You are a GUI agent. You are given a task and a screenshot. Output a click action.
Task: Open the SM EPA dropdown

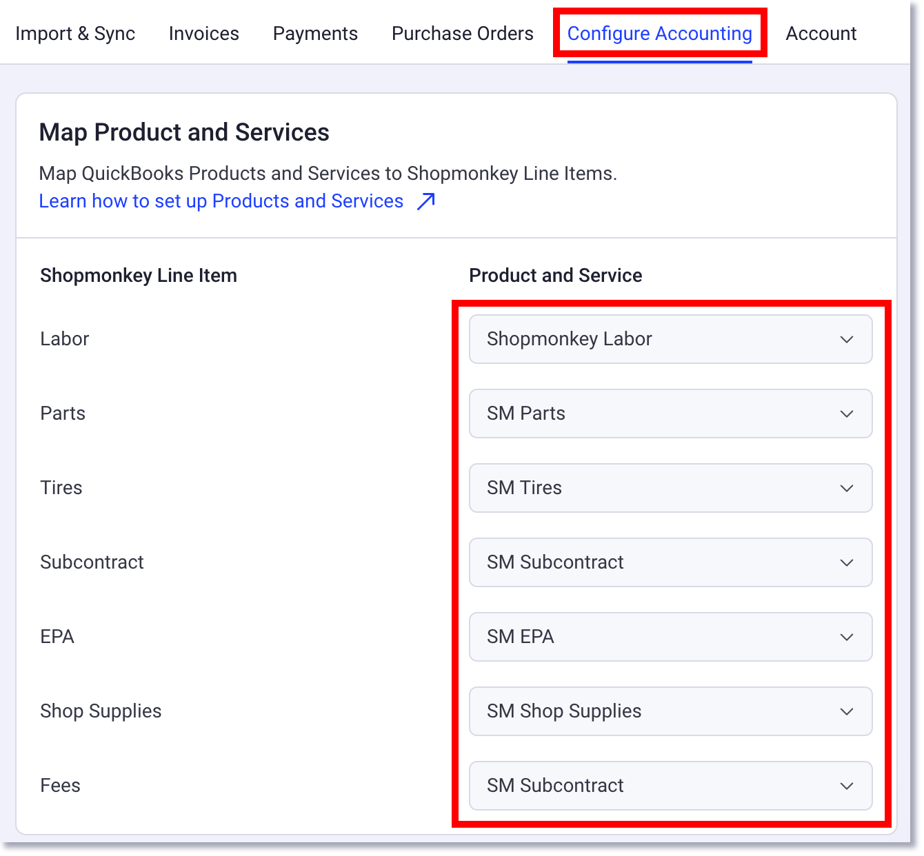671,637
